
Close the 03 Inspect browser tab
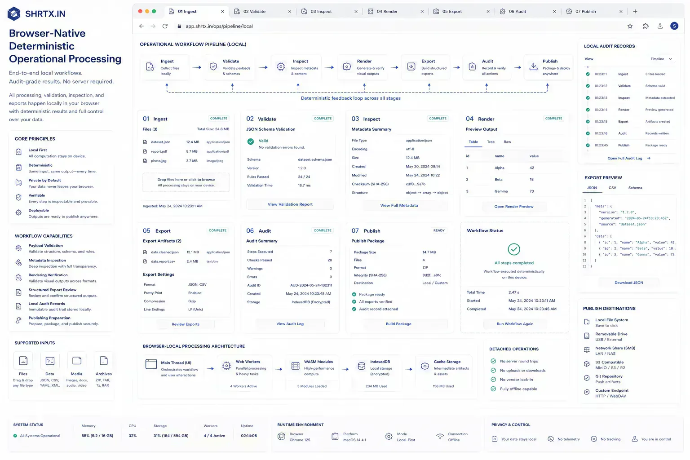coord(356,12)
